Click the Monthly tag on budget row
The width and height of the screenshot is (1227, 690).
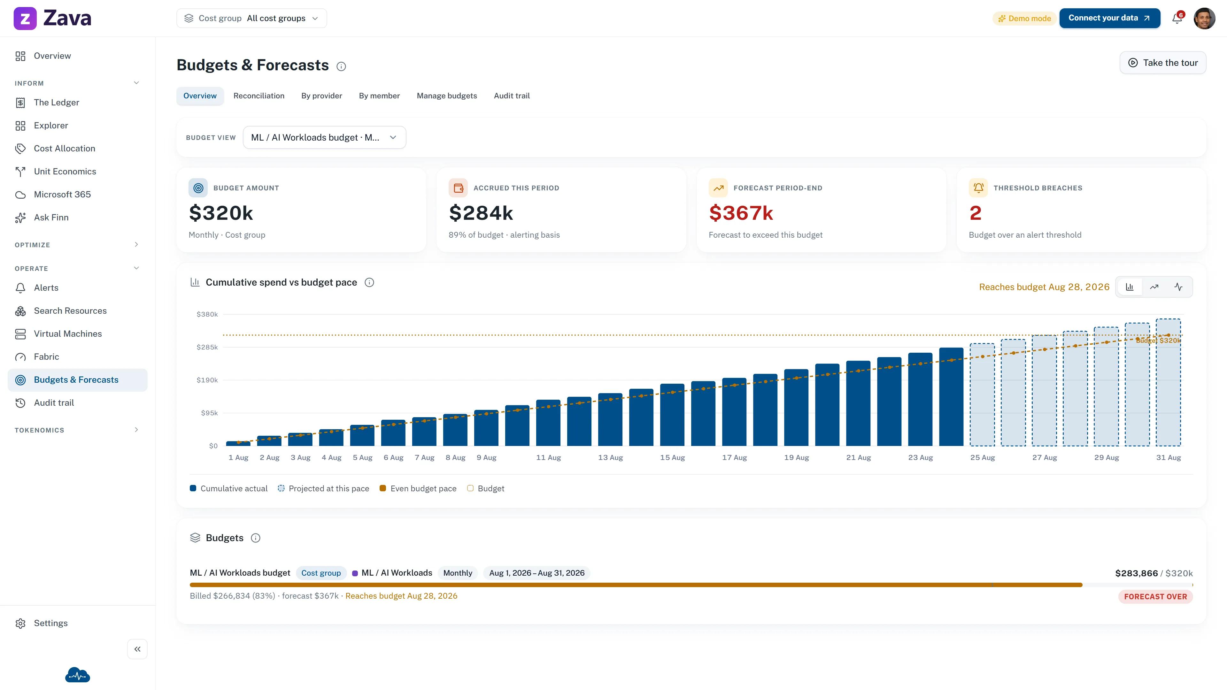(458, 573)
